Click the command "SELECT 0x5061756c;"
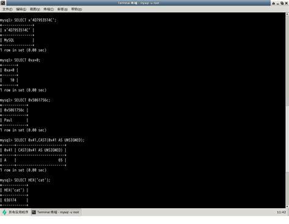 pyautogui.click(x=32, y=100)
